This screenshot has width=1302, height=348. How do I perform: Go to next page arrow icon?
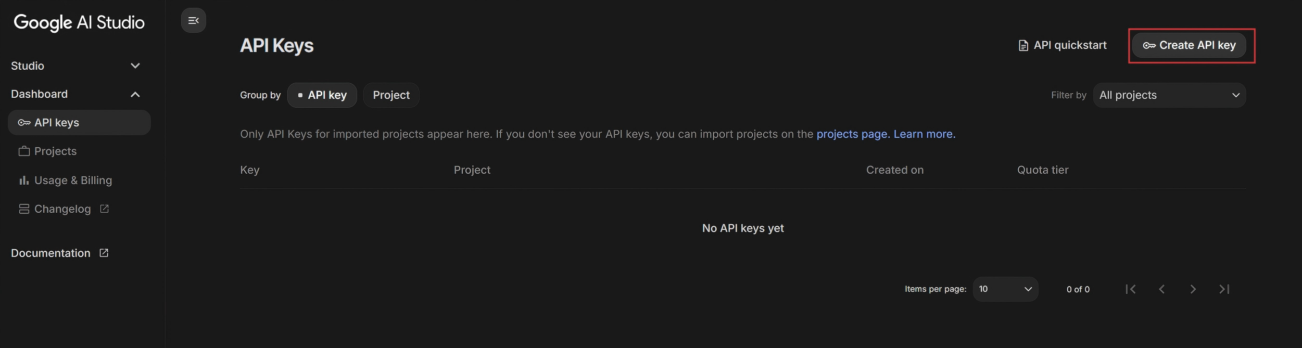(x=1193, y=289)
